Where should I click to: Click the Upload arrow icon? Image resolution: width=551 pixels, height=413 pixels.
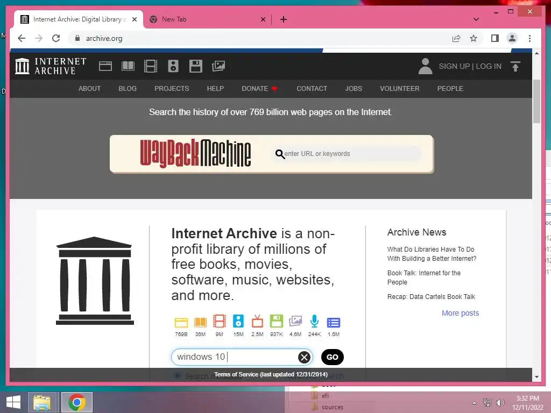(x=515, y=66)
